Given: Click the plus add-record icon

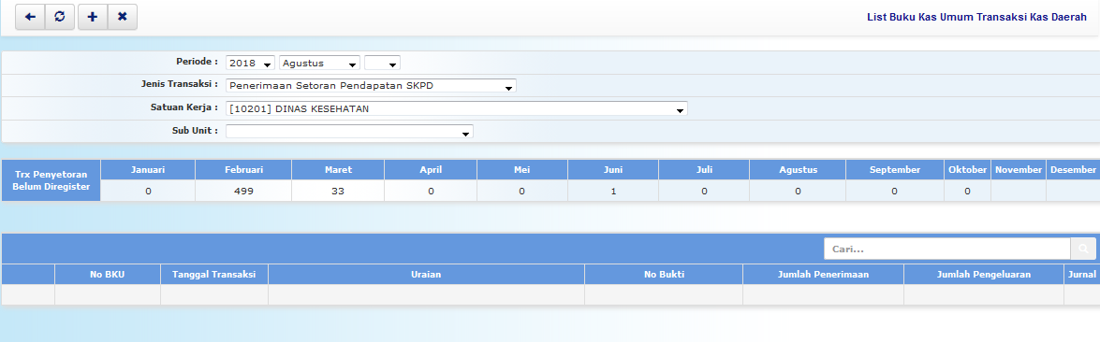Looking at the screenshot, I should click(x=93, y=17).
